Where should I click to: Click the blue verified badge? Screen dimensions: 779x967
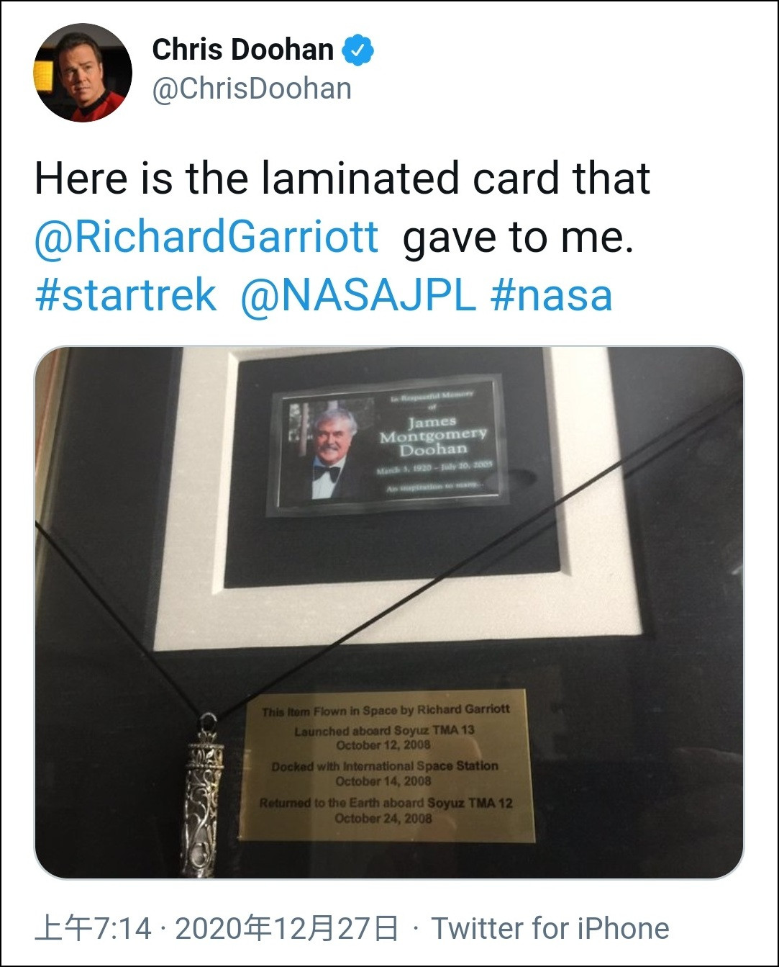click(x=357, y=50)
